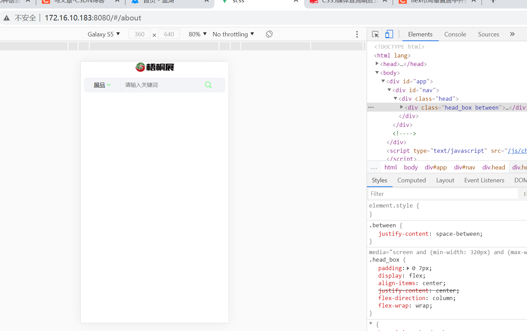The height and width of the screenshot is (331, 527).
Task: Click the green search icon in page
Action: [208, 85]
